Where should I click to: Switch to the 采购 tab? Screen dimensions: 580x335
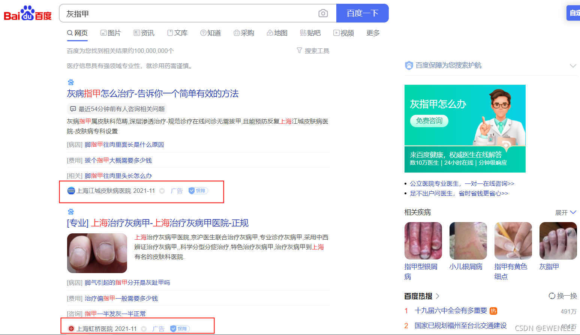click(244, 33)
